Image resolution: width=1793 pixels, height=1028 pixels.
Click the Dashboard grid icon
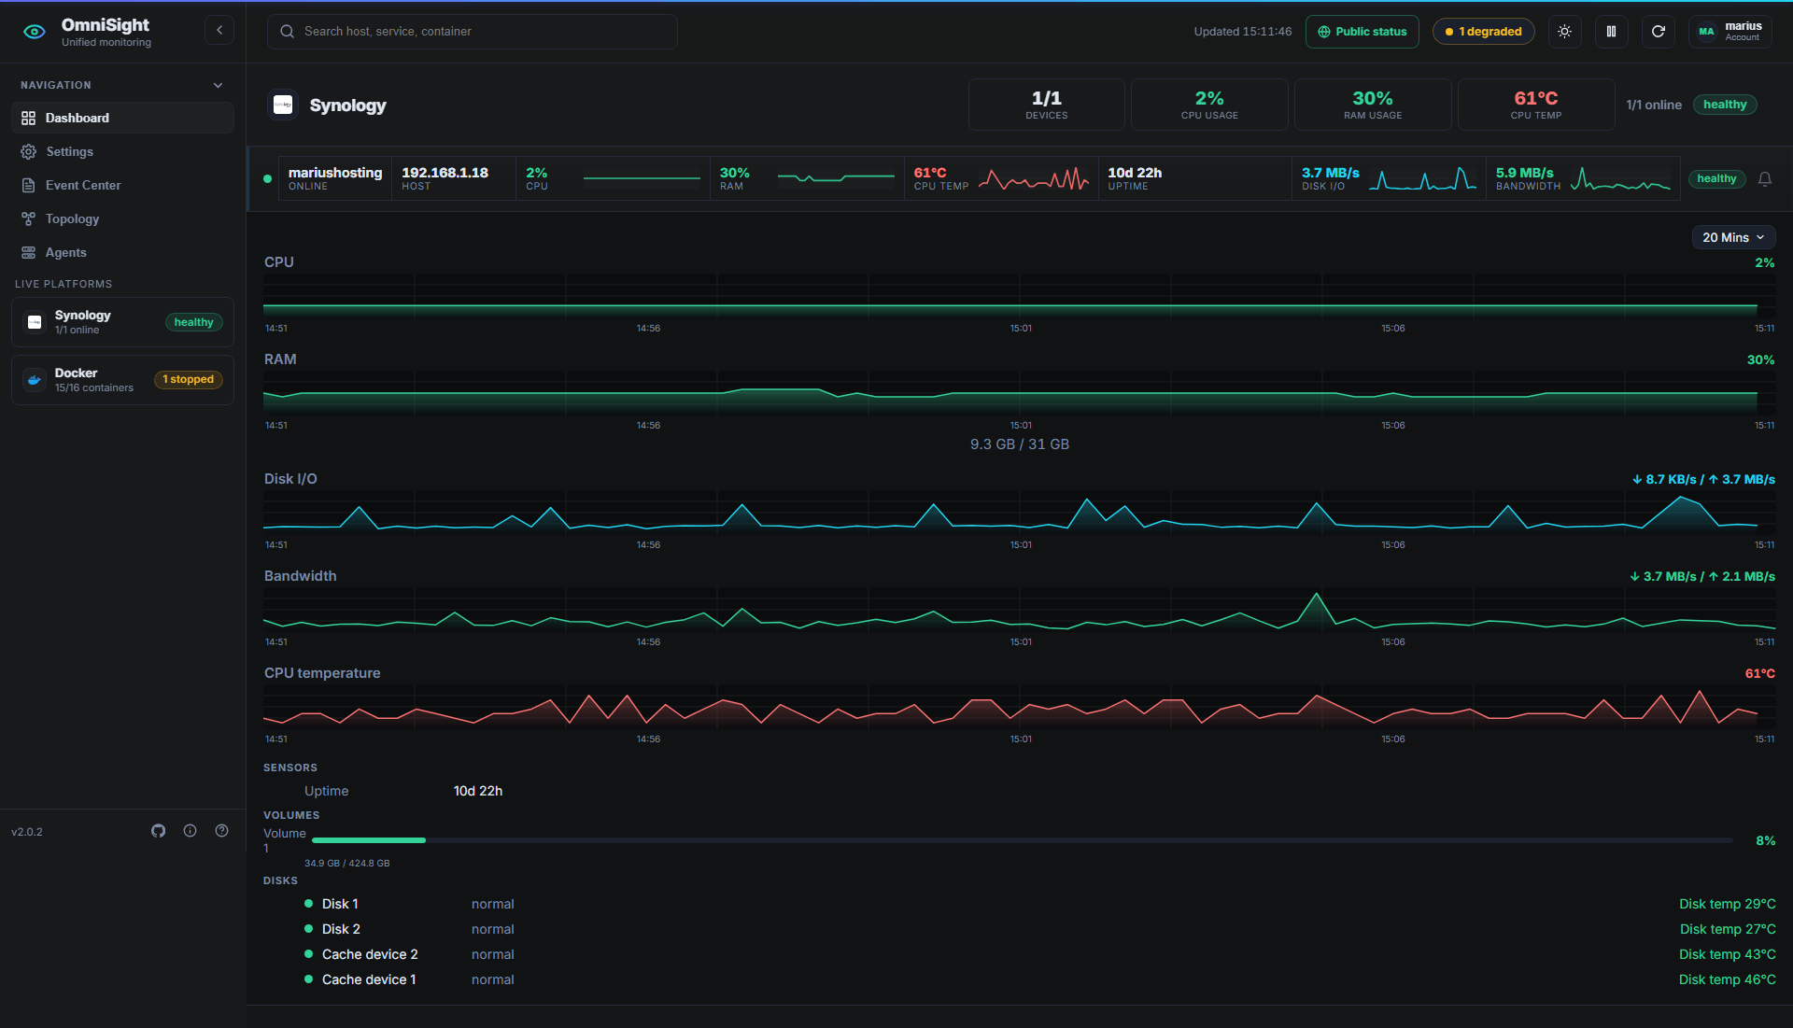(29, 119)
